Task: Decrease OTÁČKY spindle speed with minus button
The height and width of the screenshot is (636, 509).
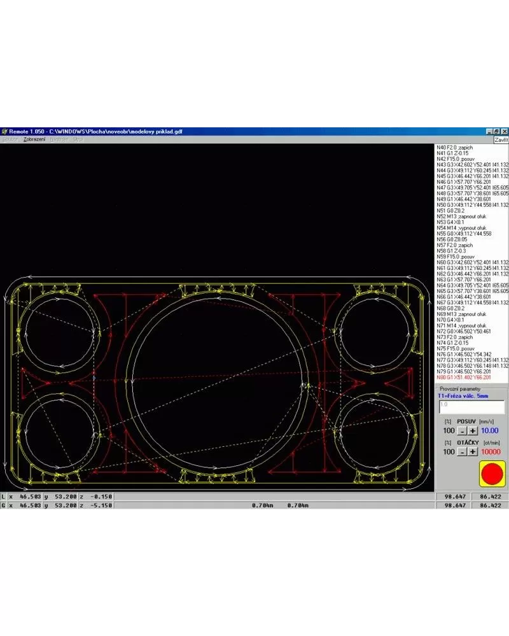Action: point(462,452)
